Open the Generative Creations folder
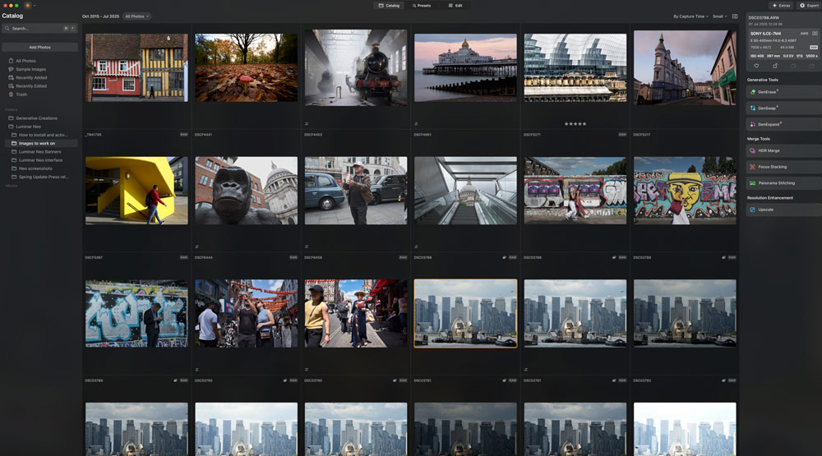This screenshot has width=822, height=456. click(x=33, y=118)
